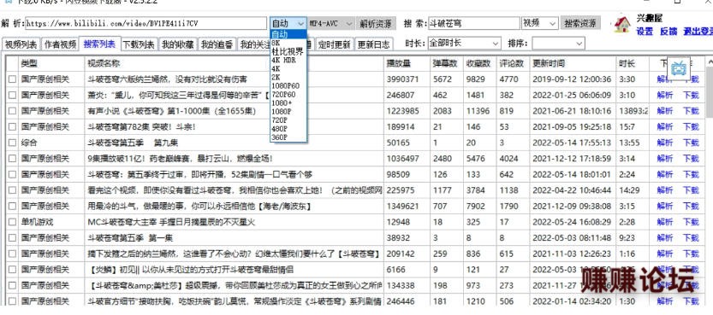The width and height of the screenshot is (713, 315).
Task: Click the search box containing 斗破苍穹
Action: (x=473, y=23)
